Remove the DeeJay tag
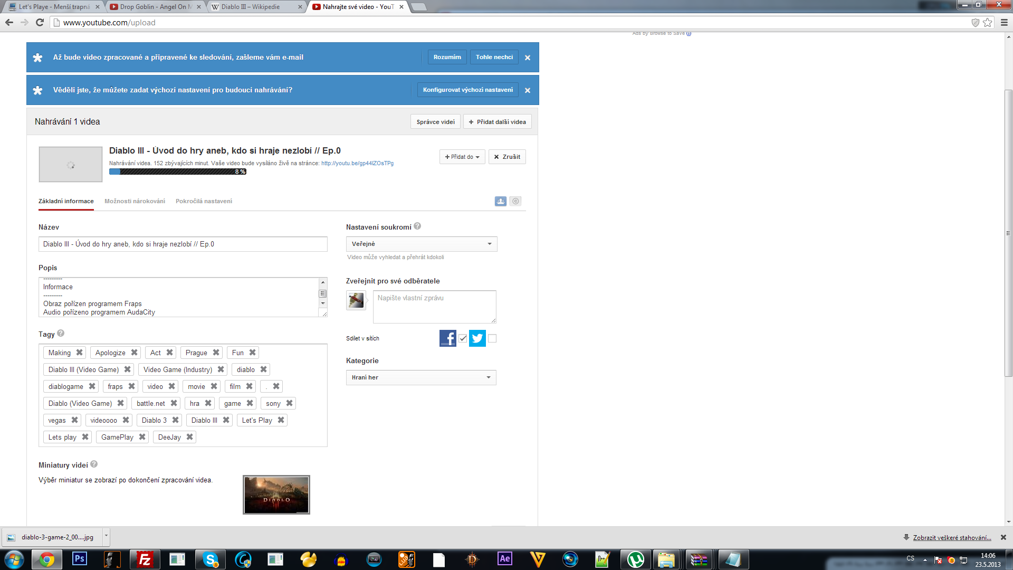1013x570 pixels. point(190,437)
